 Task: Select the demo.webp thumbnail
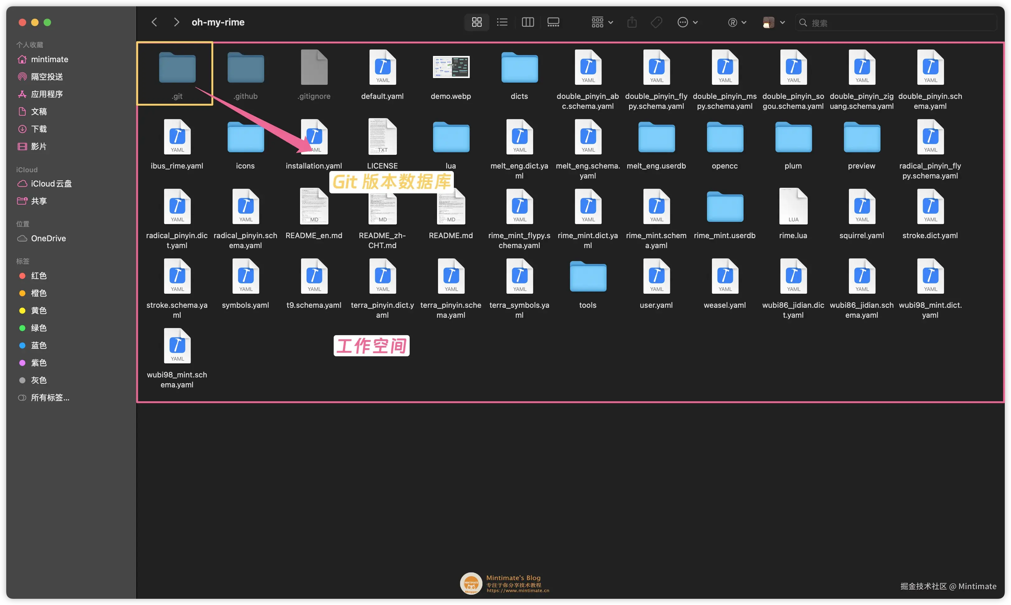(451, 68)
